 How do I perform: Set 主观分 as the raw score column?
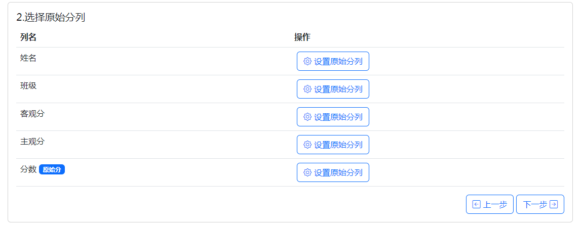pos(333,145)
